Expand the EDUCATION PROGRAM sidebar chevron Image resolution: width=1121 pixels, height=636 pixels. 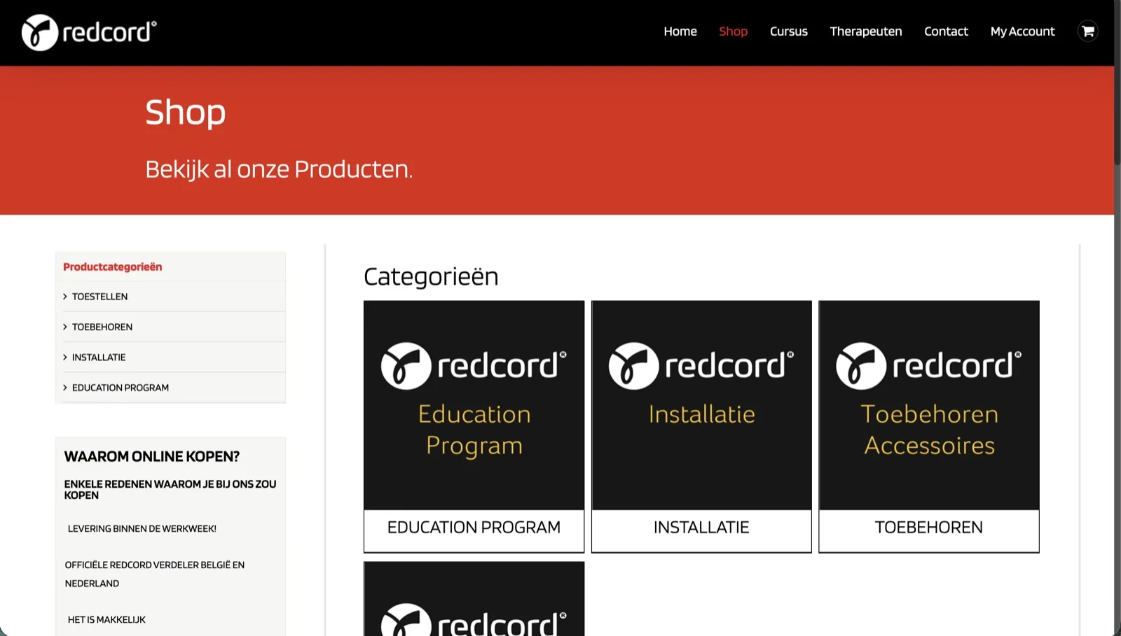click(65, 388)
